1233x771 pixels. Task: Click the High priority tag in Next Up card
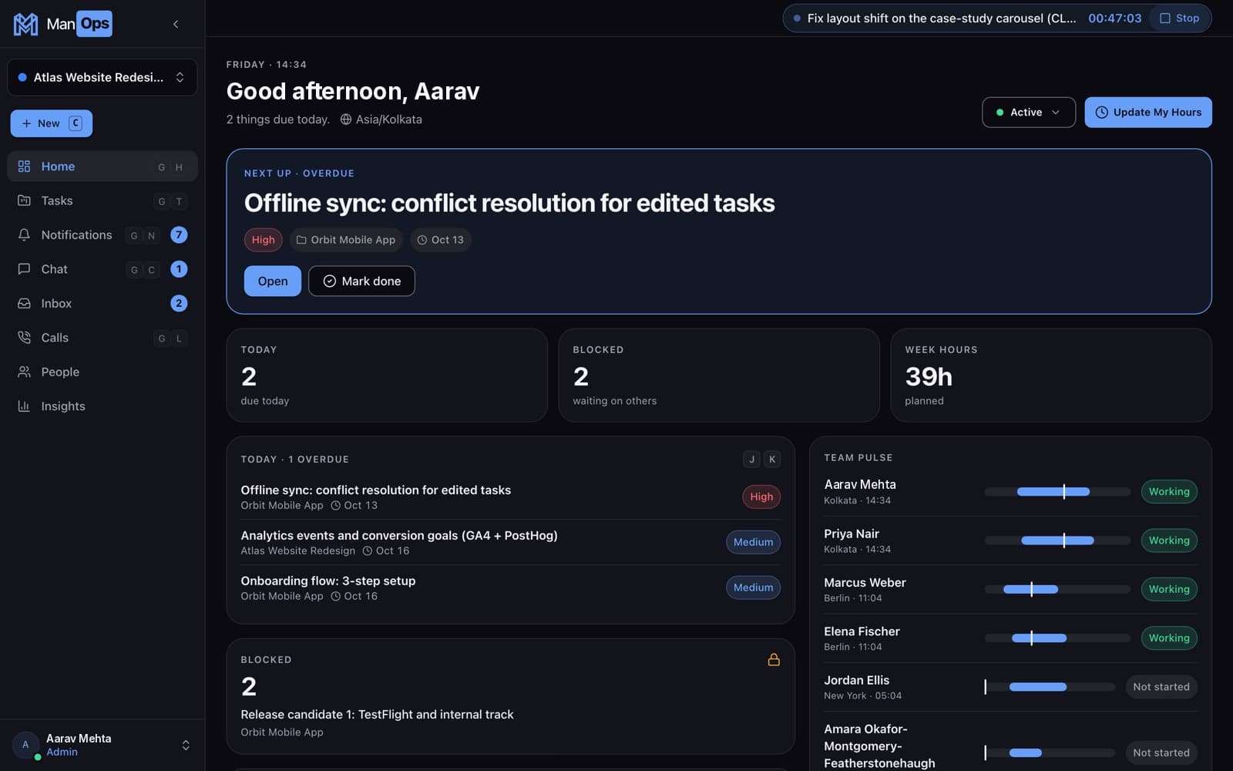pyautogui.click(x=264, y=240)
